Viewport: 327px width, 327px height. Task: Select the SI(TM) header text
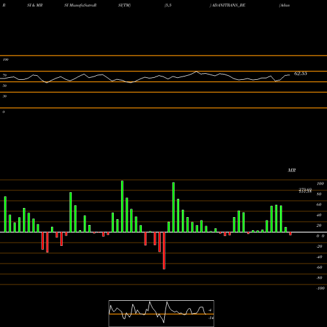click(124, 5)
